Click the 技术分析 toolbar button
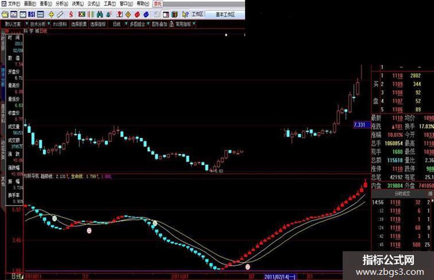This screenshot has height=280, width=434. click(x=38, y=24)
